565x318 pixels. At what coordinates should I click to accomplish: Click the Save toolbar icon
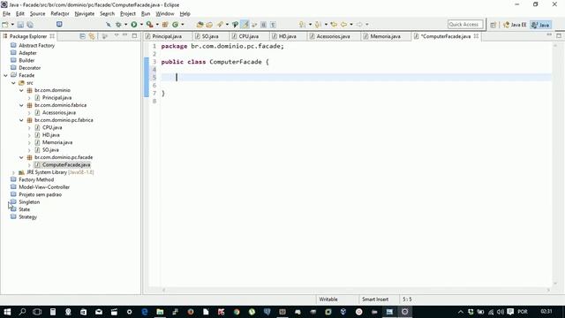[20, 25]
